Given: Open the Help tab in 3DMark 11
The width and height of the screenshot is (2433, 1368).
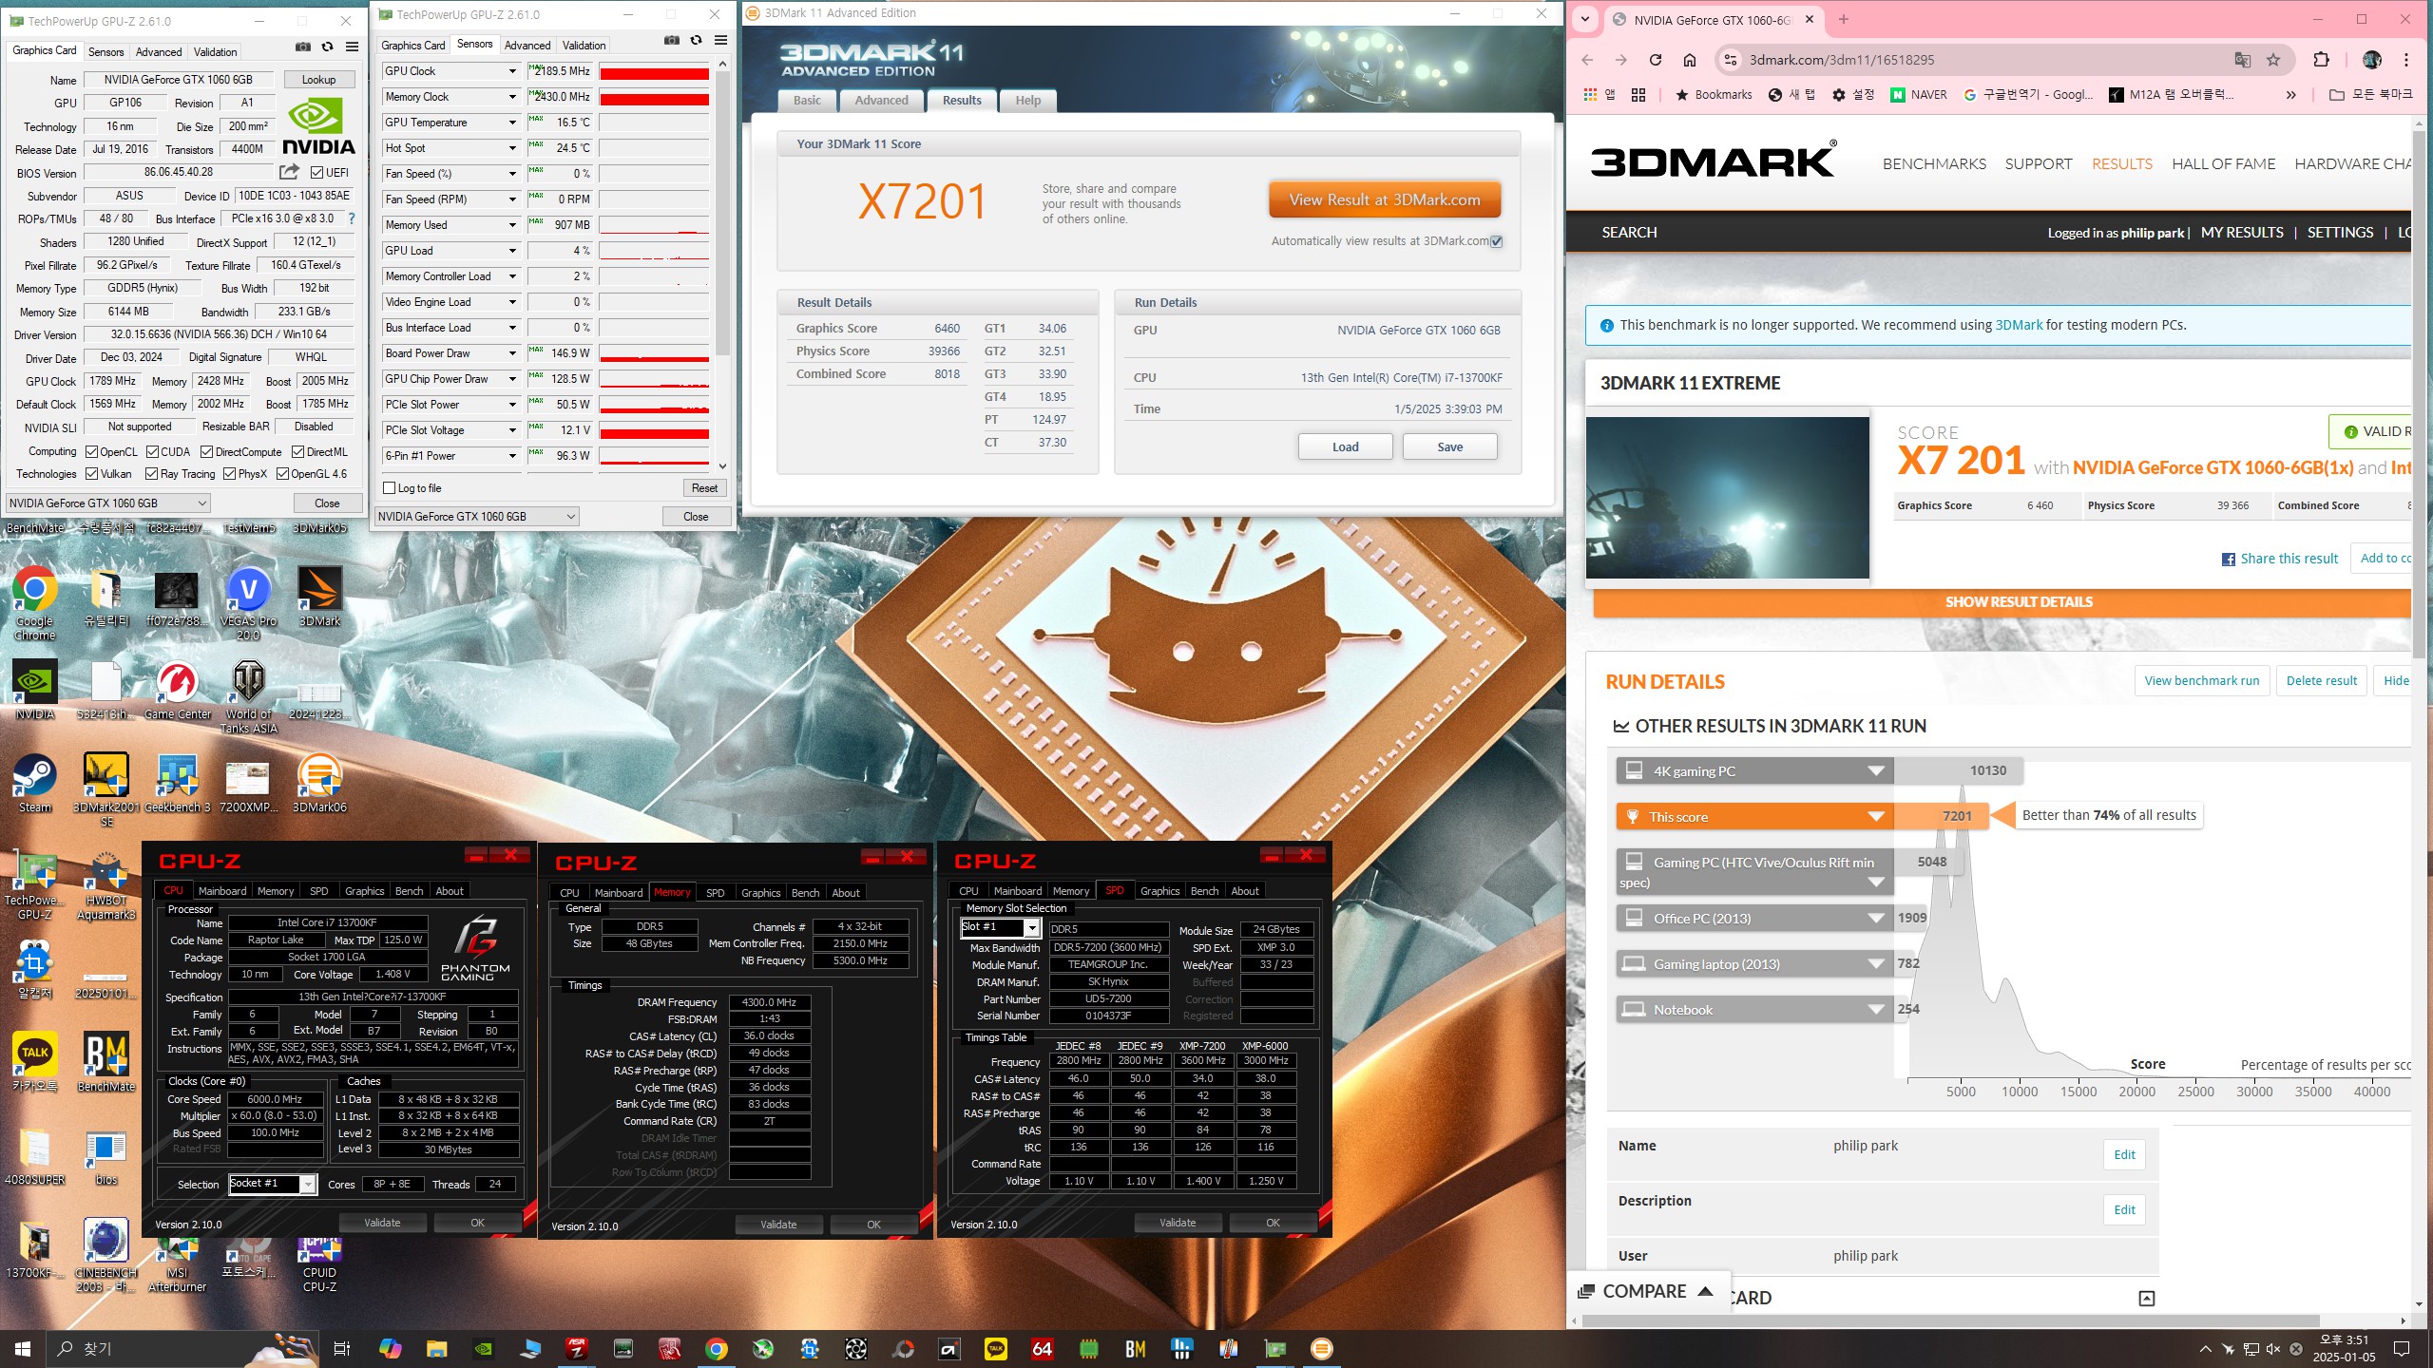Looking at the screenshot, I should (1027, 101).
